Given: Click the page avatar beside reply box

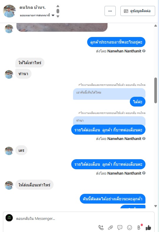Looking at the screenshot, I should click(x=9, y=218).
